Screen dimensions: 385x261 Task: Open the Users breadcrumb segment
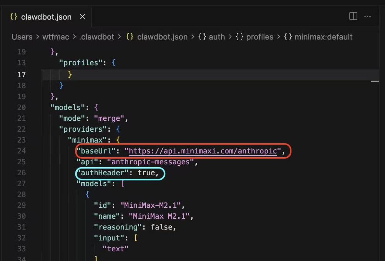pos(22,37)
